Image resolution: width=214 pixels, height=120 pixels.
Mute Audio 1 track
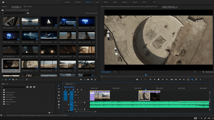(x=78, y=102)
